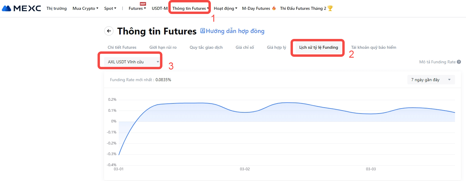Switch to the Lịch sử tỷ lệ Funding tab
The width and height of the screenshot is (466, 181).
click(x=318, y=47)
